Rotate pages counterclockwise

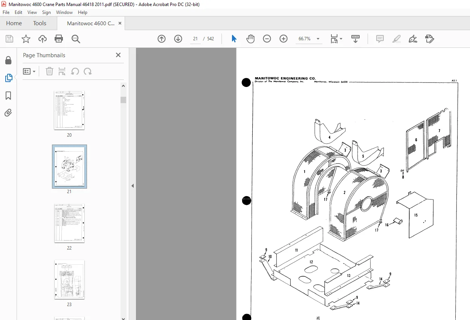point(75,71)
